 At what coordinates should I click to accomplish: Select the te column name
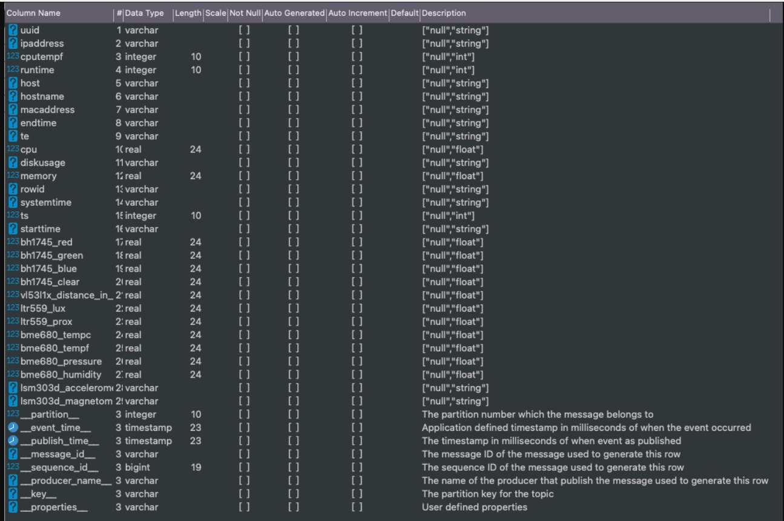pos(24,136)
